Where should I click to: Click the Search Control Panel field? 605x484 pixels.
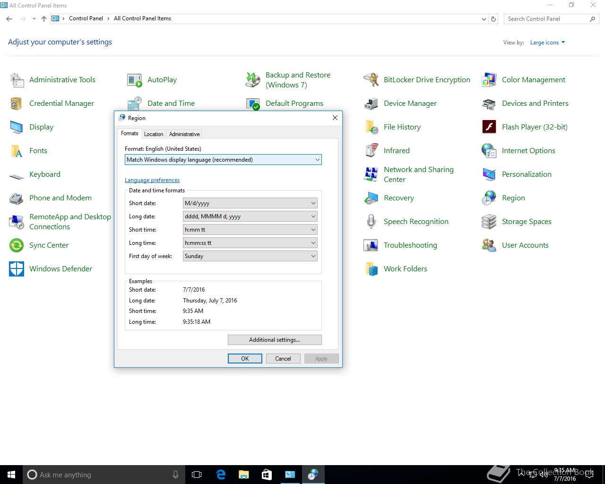[551, 19]
